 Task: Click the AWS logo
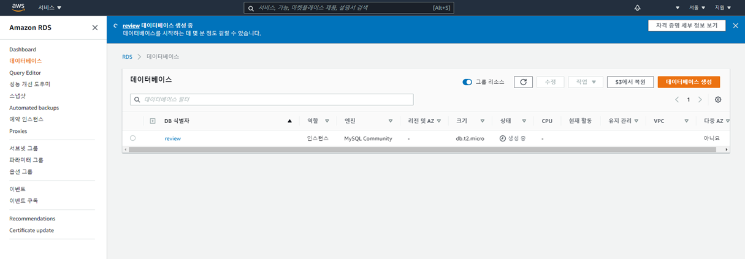(x=18, y=7)
